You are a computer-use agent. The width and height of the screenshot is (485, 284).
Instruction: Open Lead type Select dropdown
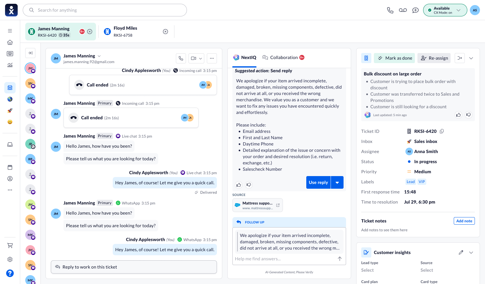(368, 270)
